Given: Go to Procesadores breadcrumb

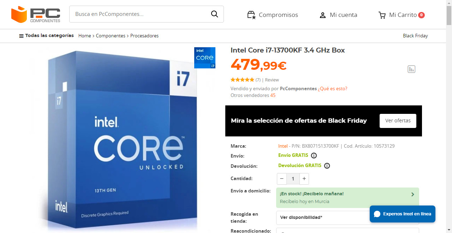Looking at the screenshot, I should coord(144,36).
